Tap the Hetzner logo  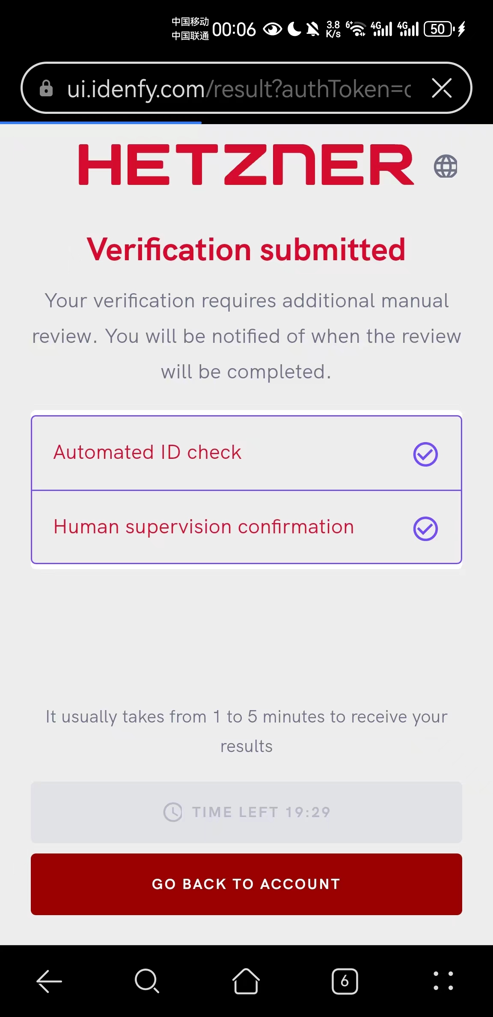pos(246,165)
